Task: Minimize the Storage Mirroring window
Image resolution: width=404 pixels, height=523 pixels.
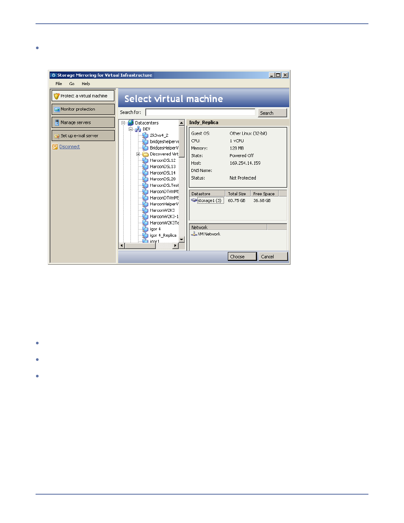Action: (272, 75)
